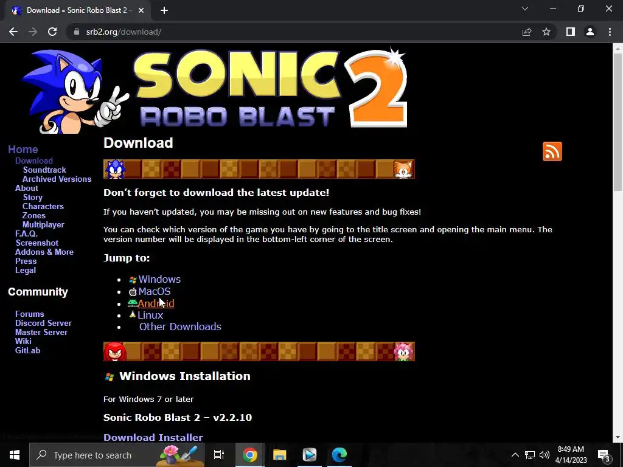Open a new tab with plus icon
Screen dimensions: 623x467
click(x=164, y=10)
